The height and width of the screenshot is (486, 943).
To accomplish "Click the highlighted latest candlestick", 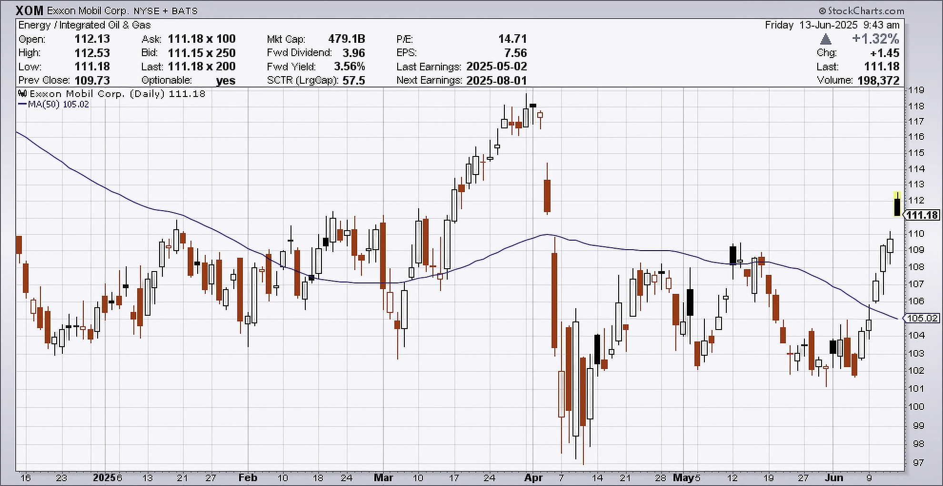I will pos(897,204).
